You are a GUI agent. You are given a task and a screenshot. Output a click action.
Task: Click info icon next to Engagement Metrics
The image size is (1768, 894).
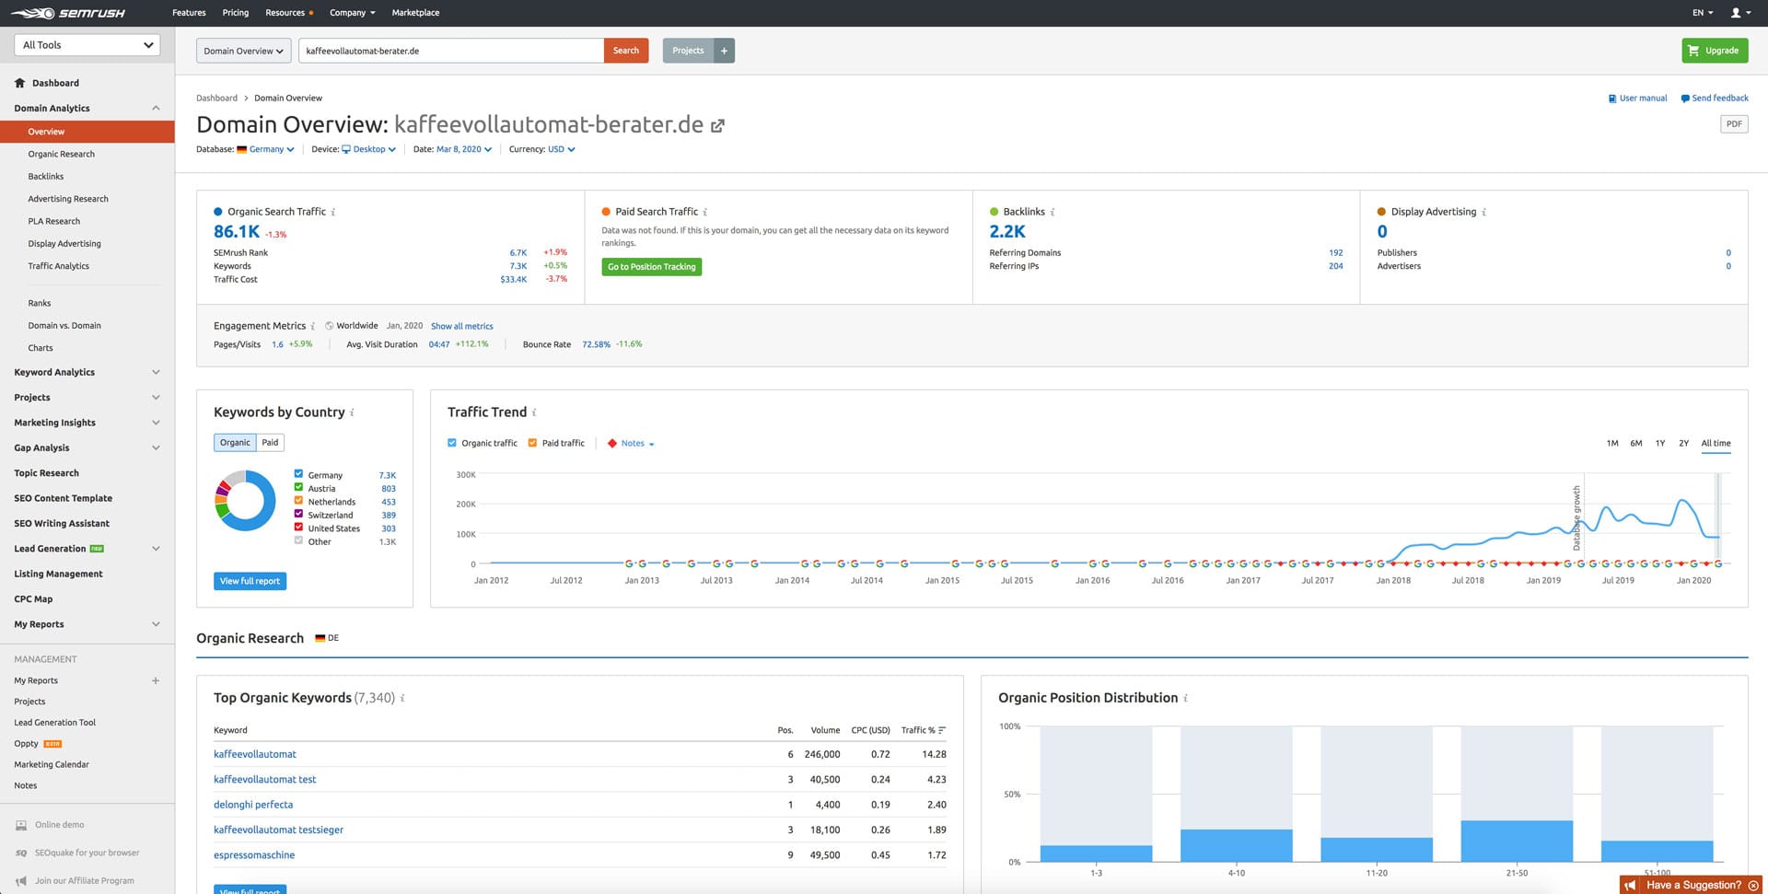313,326
